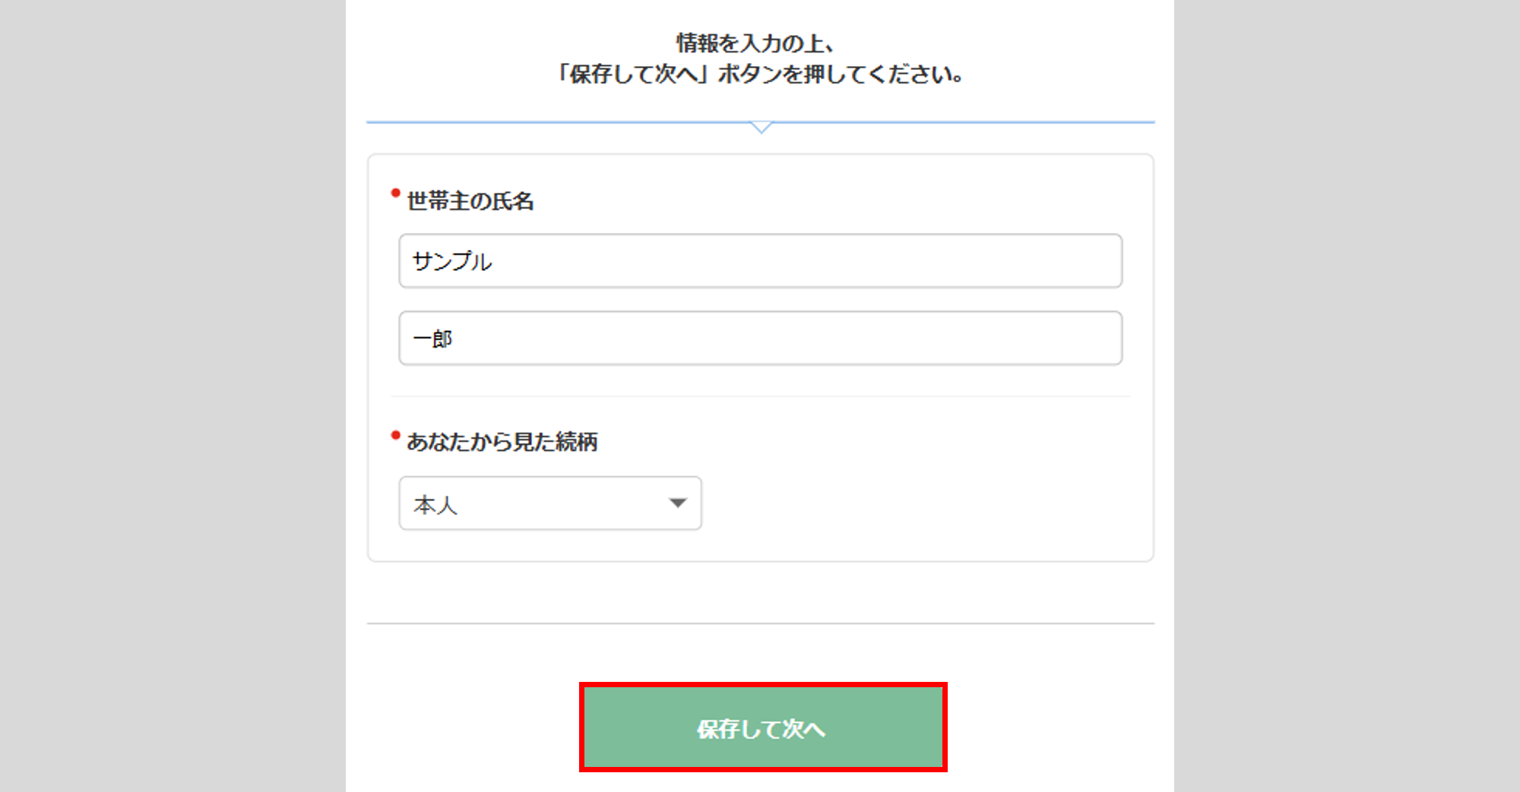Click the dropdown arrow beside 本人
Viewport: 1520px width, 792px height.
(677, 503)
